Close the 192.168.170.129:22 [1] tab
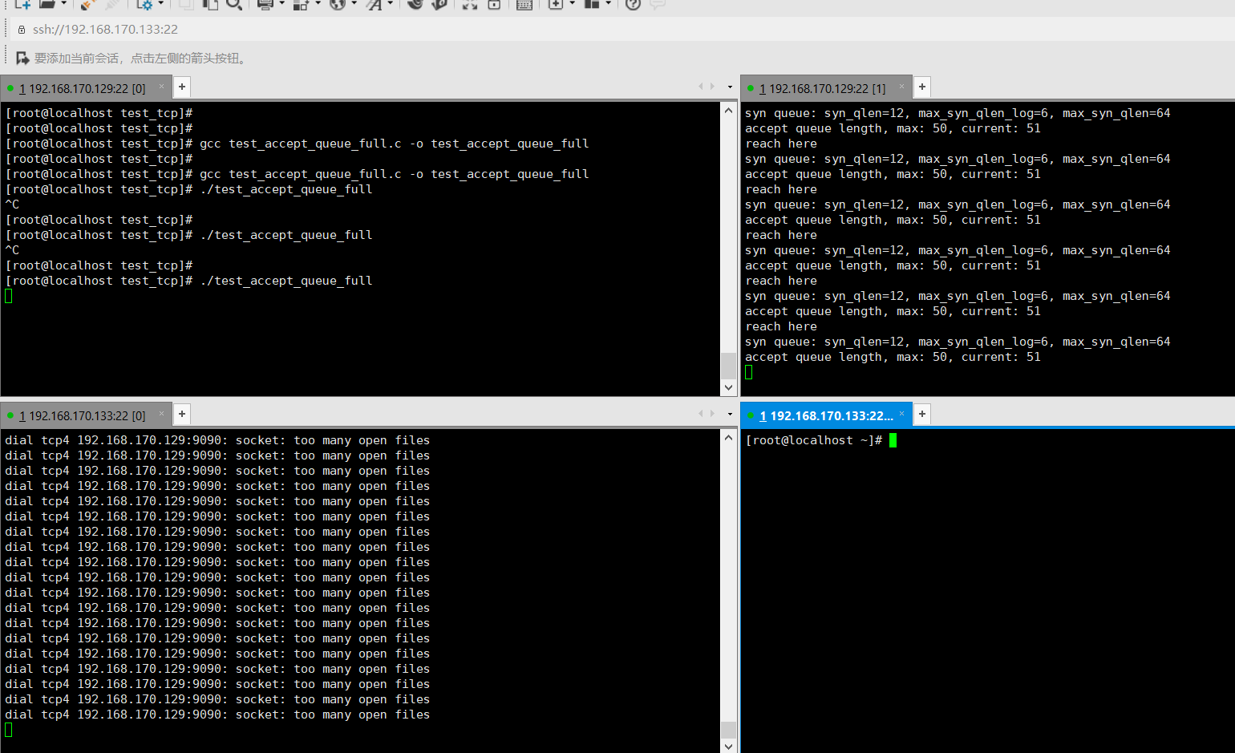1235x753 pixels. (x=901, y=87)
